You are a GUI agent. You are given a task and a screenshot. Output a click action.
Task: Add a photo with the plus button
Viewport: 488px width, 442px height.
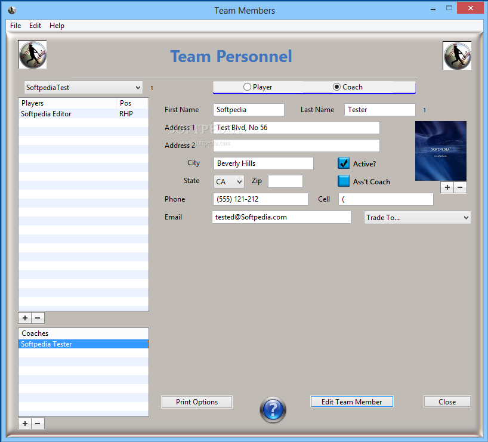tap(447, 187)
